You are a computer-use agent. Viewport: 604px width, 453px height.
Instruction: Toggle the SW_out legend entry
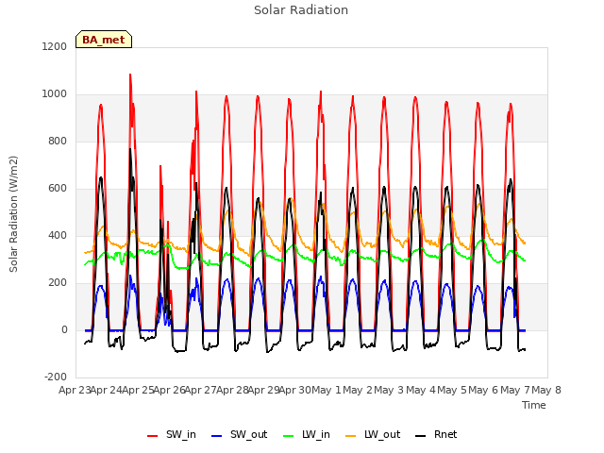[239, 434]
